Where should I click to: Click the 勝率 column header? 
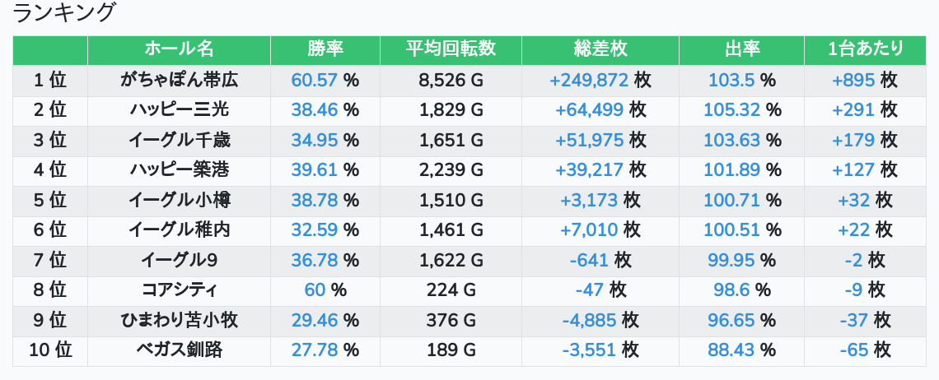pos(325,49)
